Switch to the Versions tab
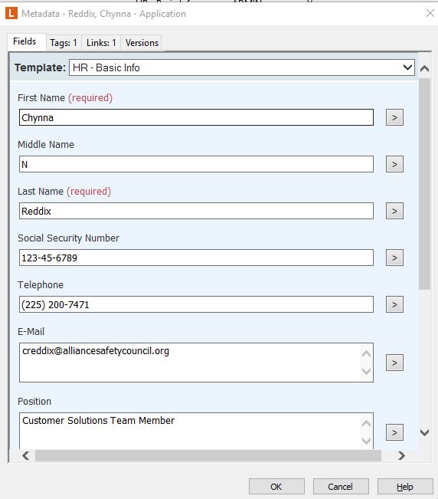 142,43
